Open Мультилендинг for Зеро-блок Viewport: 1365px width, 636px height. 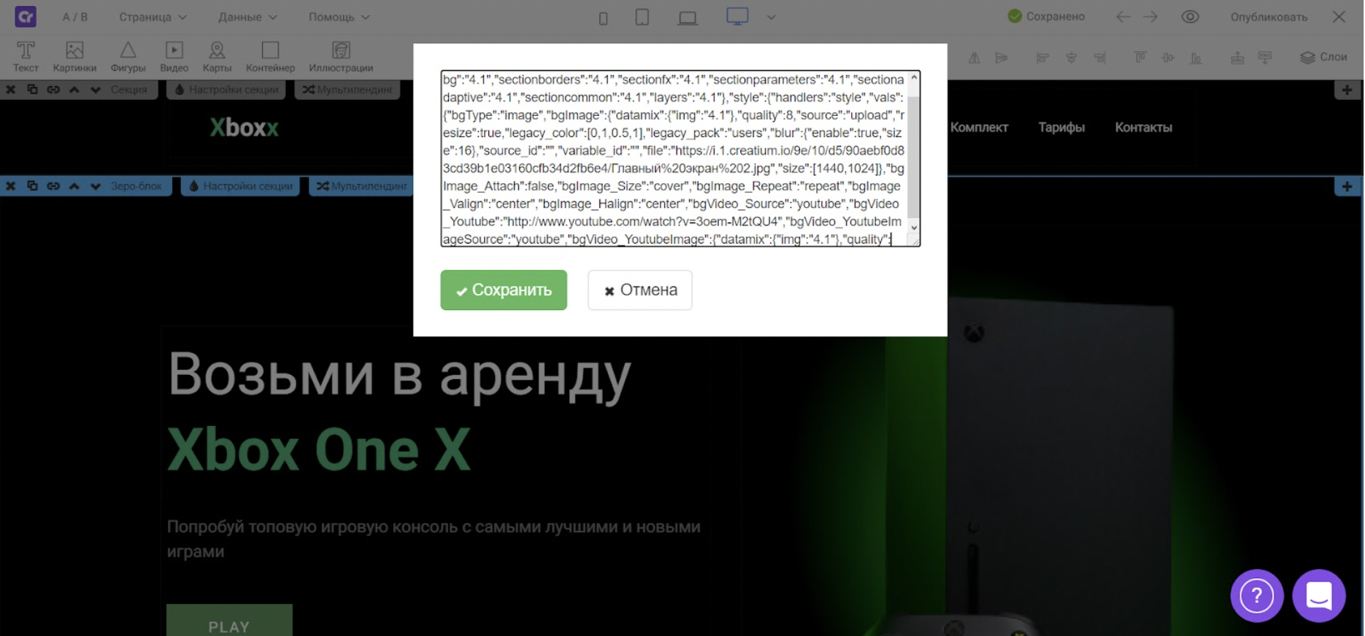pos(361,186)
